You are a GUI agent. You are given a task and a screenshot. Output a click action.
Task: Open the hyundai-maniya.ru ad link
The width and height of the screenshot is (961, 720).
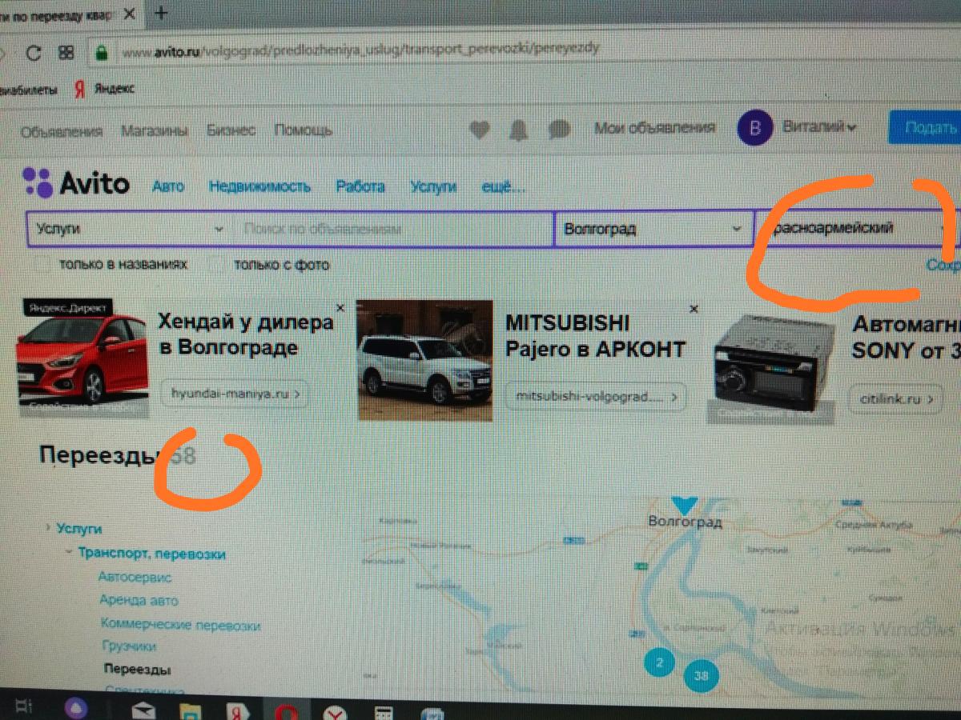235,394
